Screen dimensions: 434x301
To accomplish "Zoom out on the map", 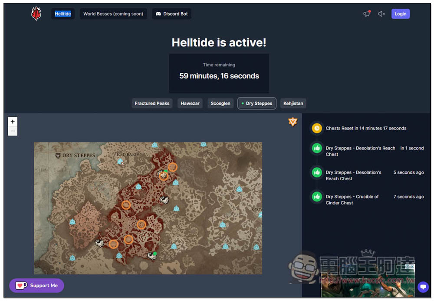I will [x=13, y=131].
